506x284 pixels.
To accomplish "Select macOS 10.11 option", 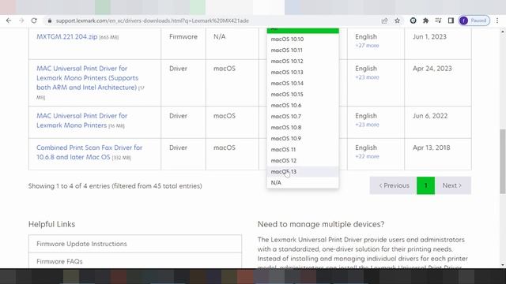I will point(303,50).
